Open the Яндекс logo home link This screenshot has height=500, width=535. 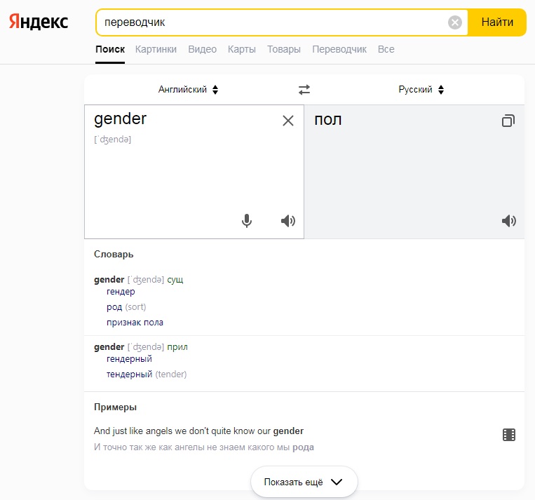(x=39, y=22)
